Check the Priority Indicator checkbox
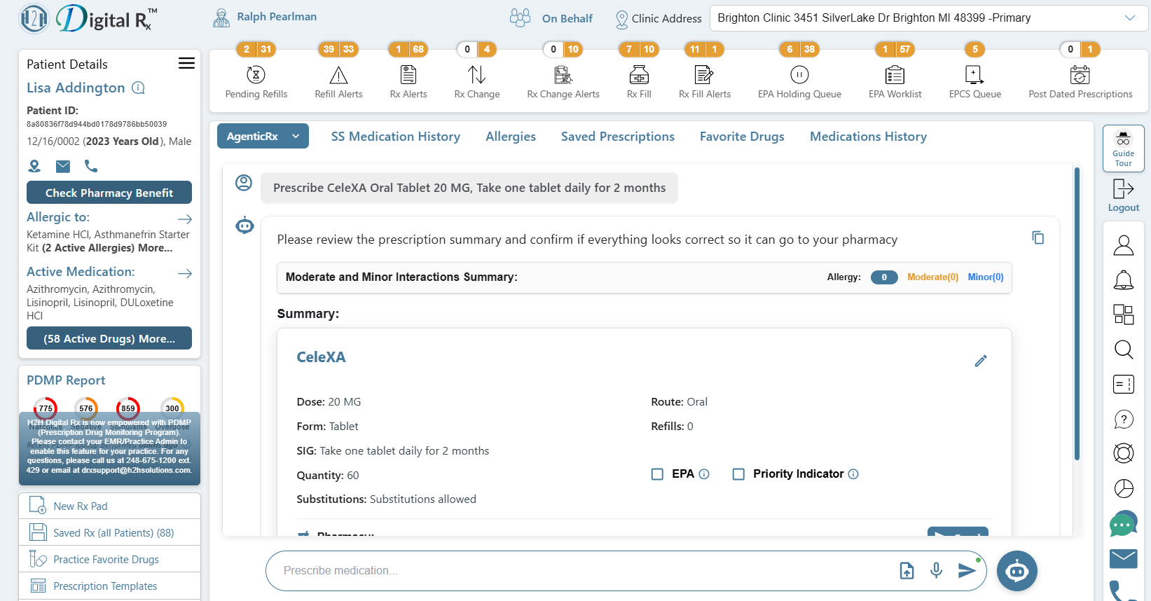The height and width of the screenshot is (601, 1151). [x=738, y=474]
